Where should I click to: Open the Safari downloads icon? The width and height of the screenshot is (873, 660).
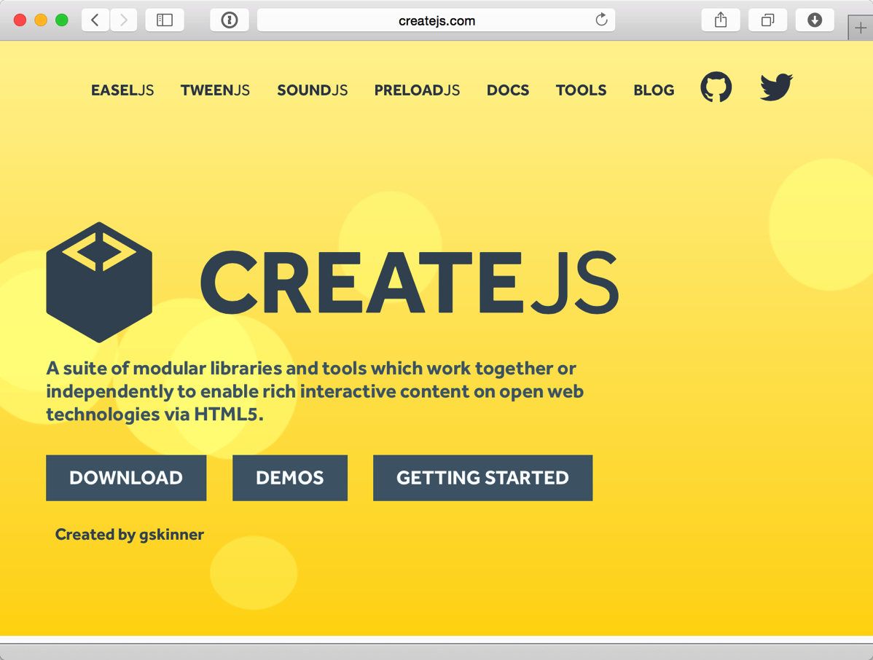(814, 20)
